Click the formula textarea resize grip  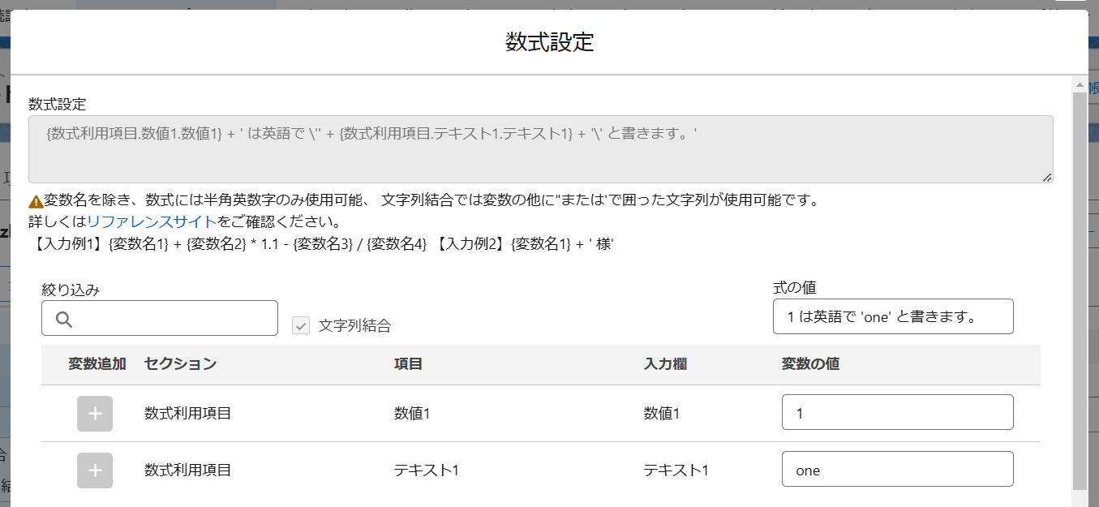click(x=1047, y=177)
